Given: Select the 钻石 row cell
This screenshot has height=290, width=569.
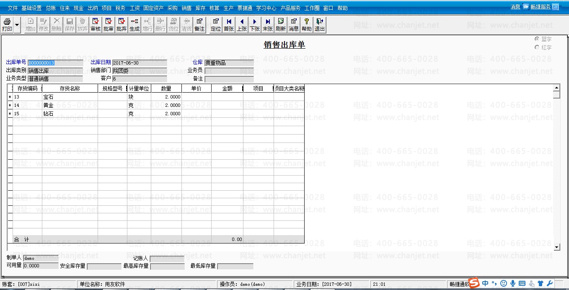Looking at the screenshot, I should coord(70,114).
